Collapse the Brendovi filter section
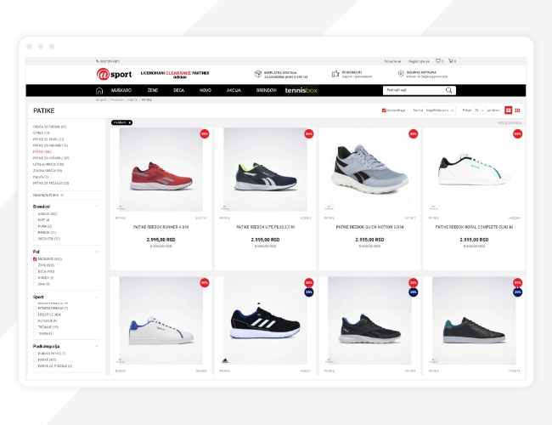Image resolution: width=552 pixels, height=425 pixels. point(96,206)
